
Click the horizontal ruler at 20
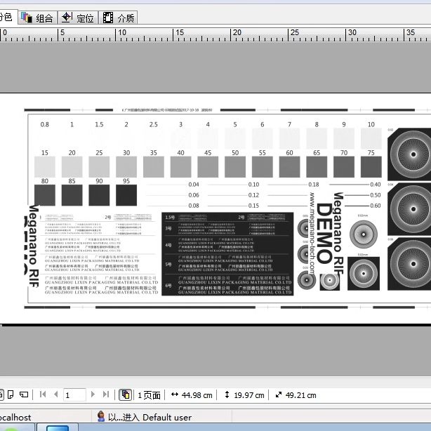tap(237, 32)
